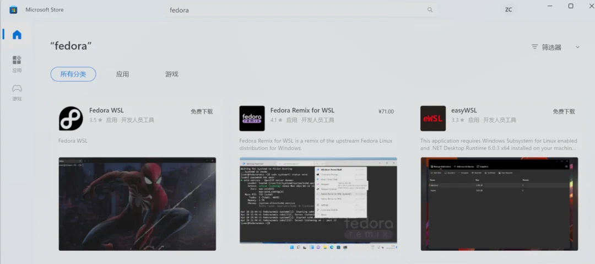Click the easyWSL description about .NET Runtime

[x=499, y=144]
